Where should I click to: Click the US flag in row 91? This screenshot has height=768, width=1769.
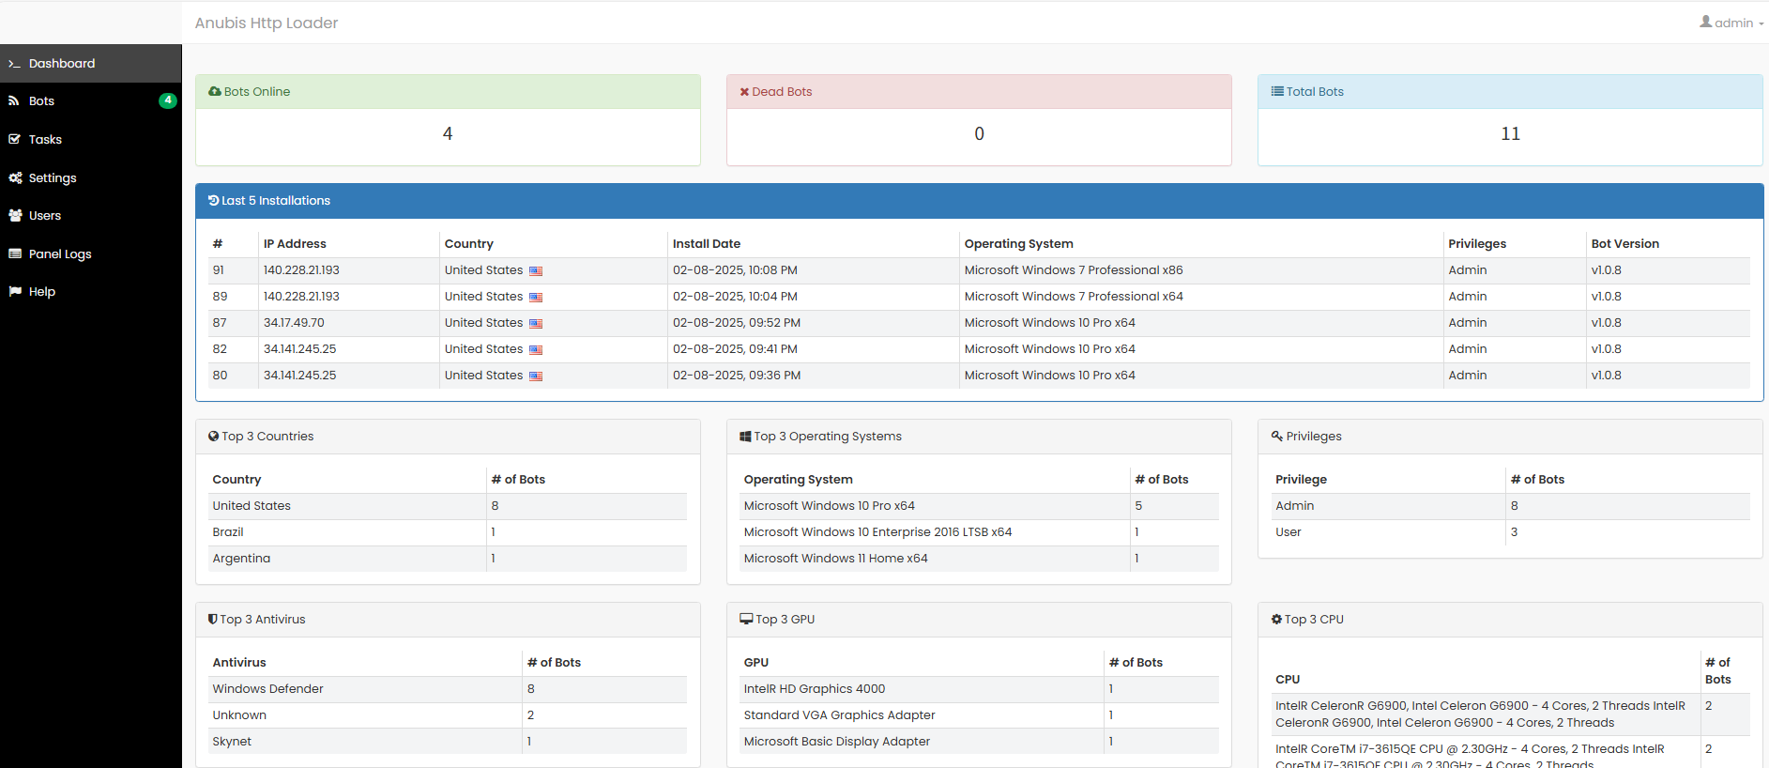[536, 270]
